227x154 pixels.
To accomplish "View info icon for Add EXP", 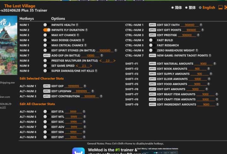I will pos(102,55).
